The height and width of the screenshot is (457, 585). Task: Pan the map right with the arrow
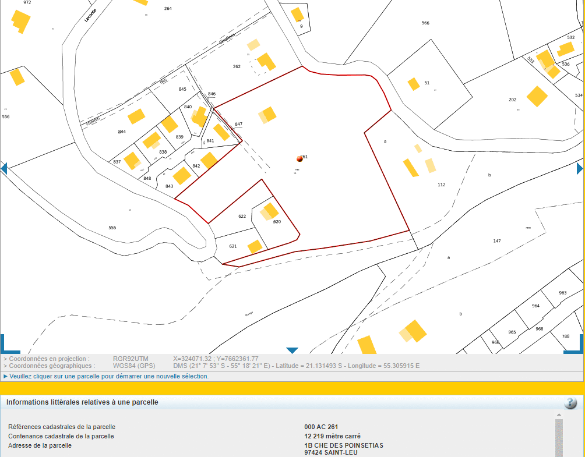click(580, 169)
